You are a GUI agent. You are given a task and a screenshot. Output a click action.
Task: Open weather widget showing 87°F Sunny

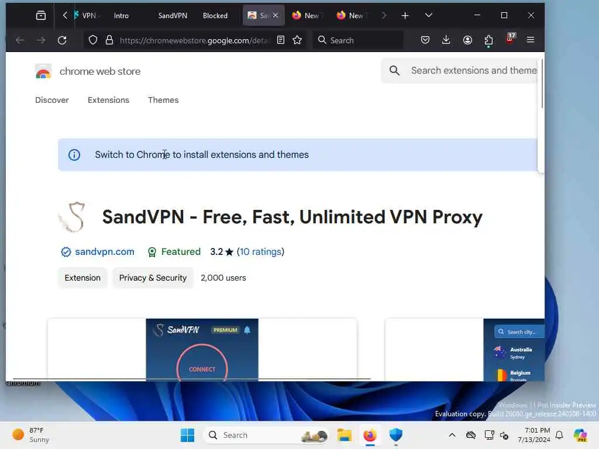[32, 435]
